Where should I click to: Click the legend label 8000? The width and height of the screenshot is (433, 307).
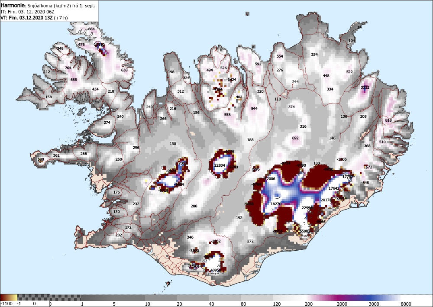406,304
